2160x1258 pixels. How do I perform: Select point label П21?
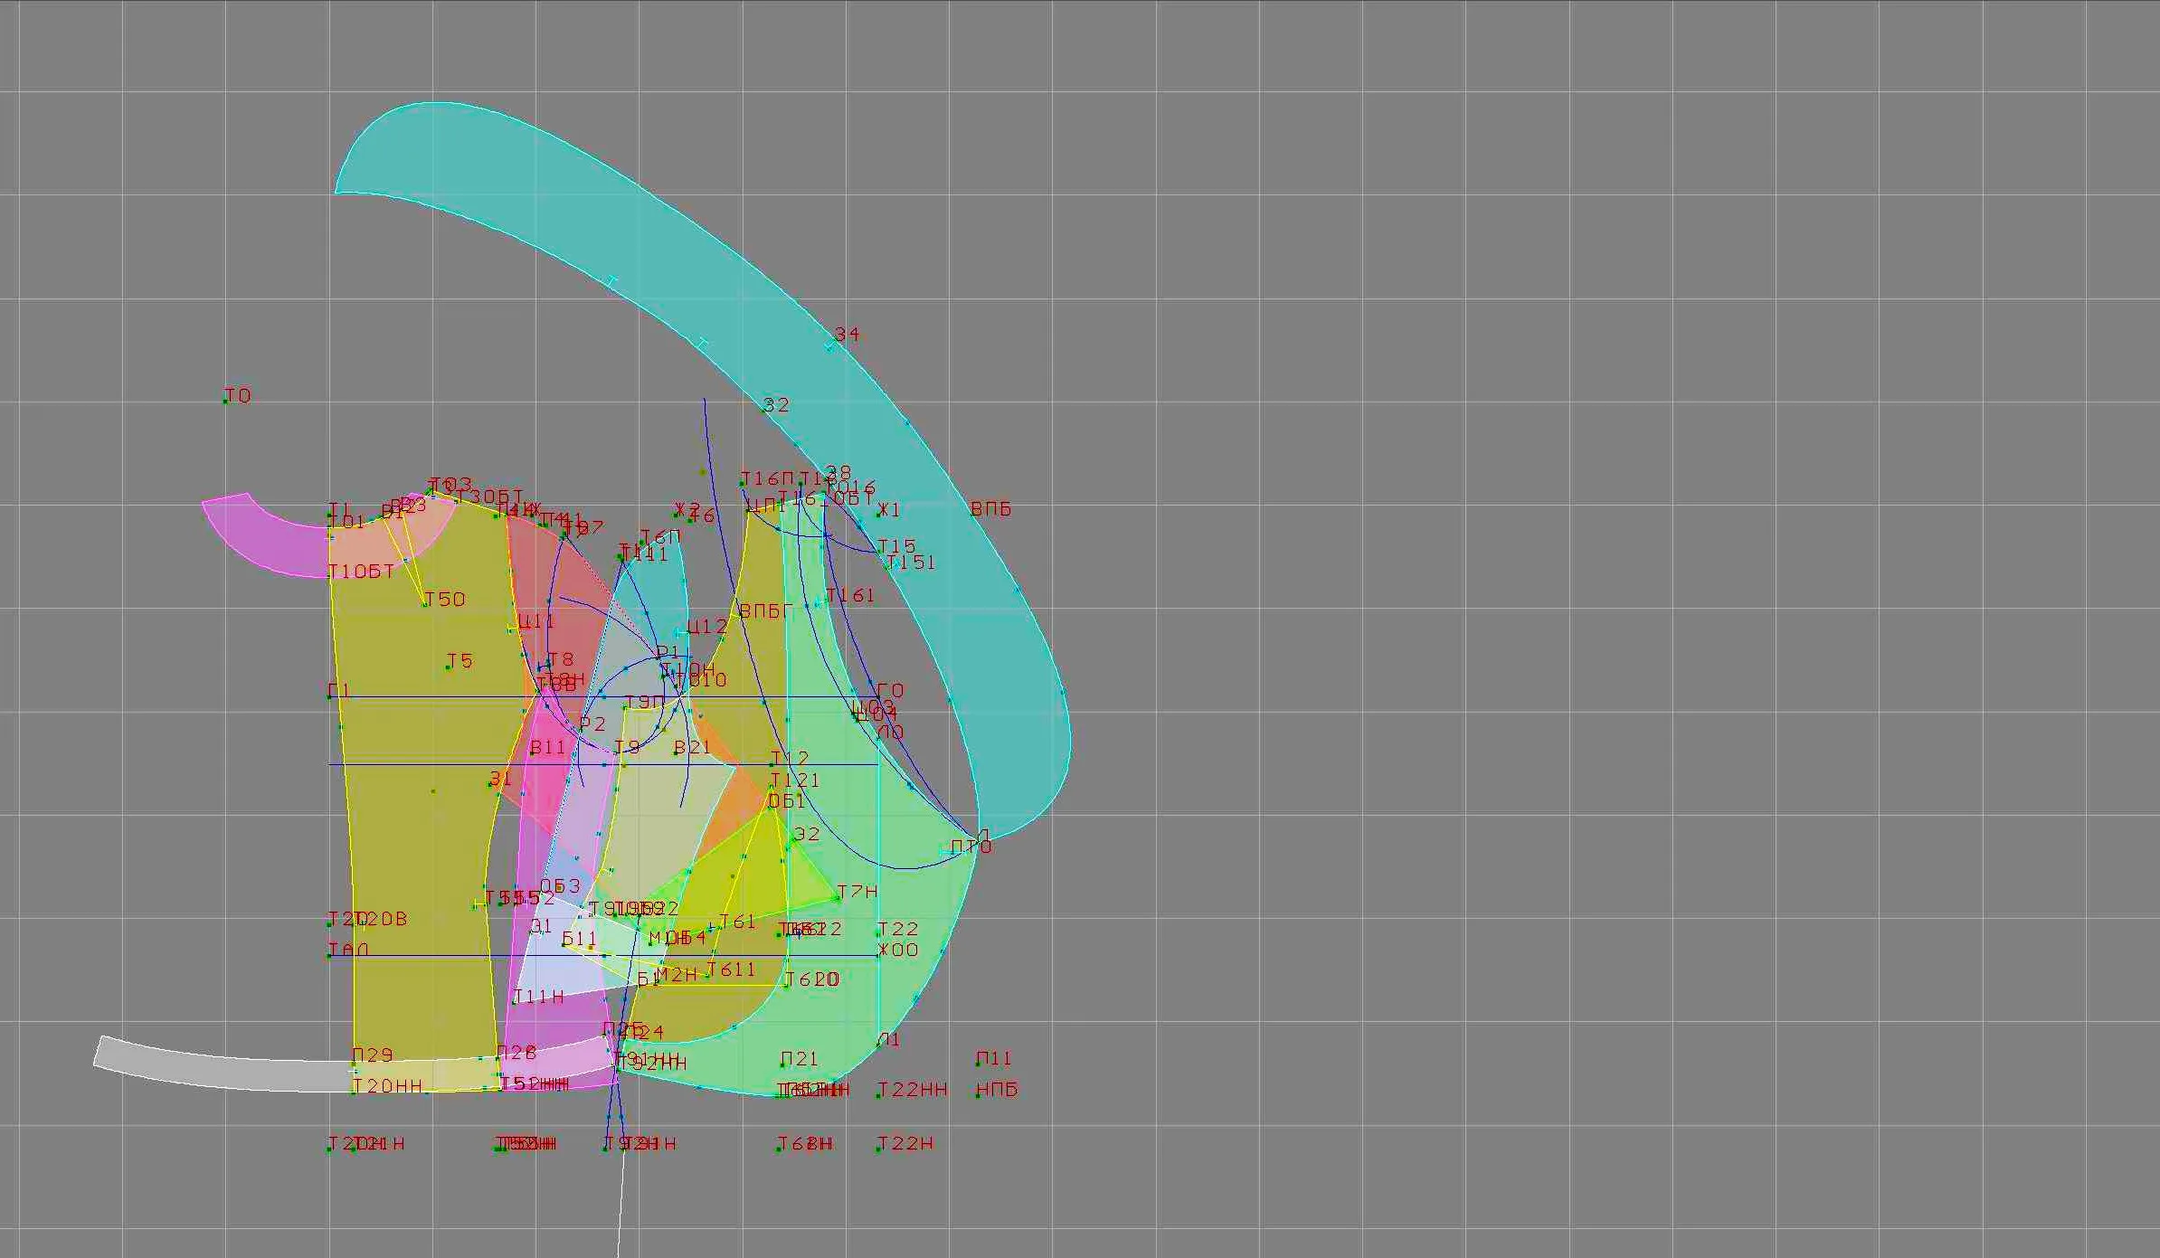(800, 1058)
